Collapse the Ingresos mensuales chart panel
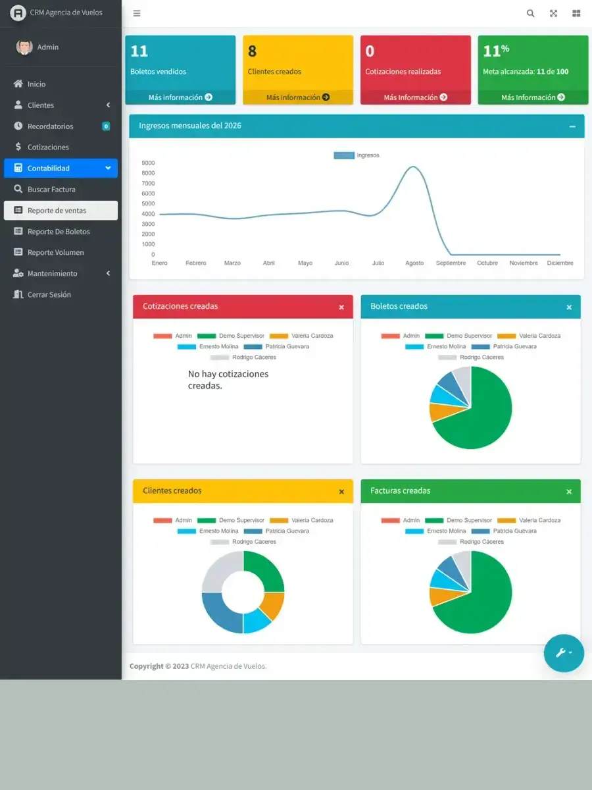Image resolution: width=592 pixels, height=790 pixels. pos(572,126)
